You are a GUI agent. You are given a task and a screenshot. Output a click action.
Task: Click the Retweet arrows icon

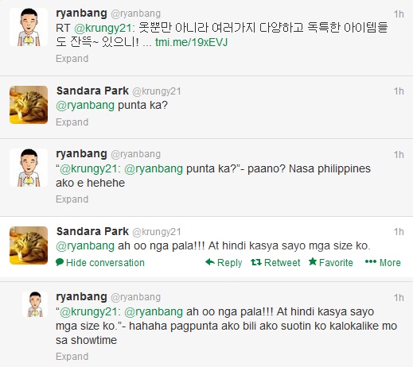(x=256, y=262)
